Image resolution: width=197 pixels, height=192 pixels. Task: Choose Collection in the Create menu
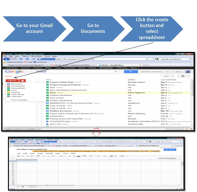tap(17, 96)
